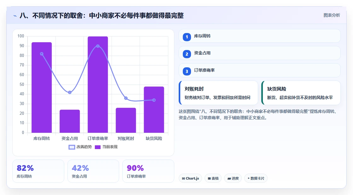The image size is (353, 195).
Task: Click numbered badge 2 for 资金占用
Action: click(187, 54)
